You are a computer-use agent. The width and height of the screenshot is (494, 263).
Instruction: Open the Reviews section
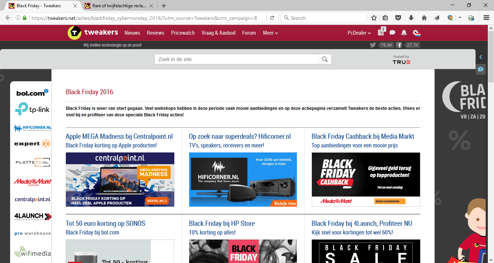pos(156,33)
